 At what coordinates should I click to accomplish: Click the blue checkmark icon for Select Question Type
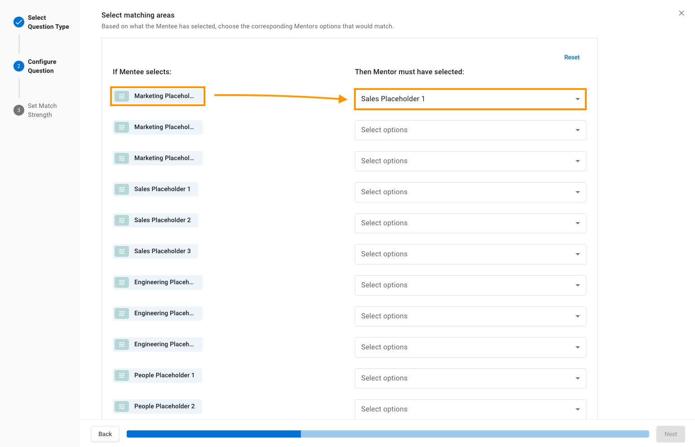19,22
